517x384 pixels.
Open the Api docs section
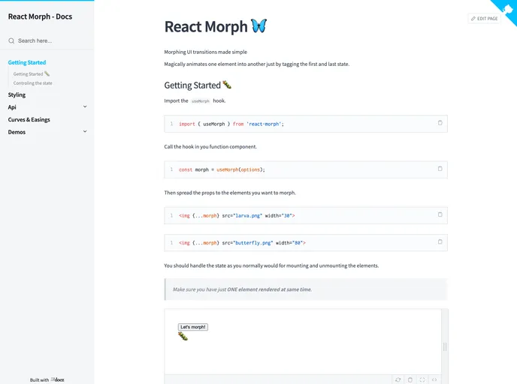click(x=12, y=107)
